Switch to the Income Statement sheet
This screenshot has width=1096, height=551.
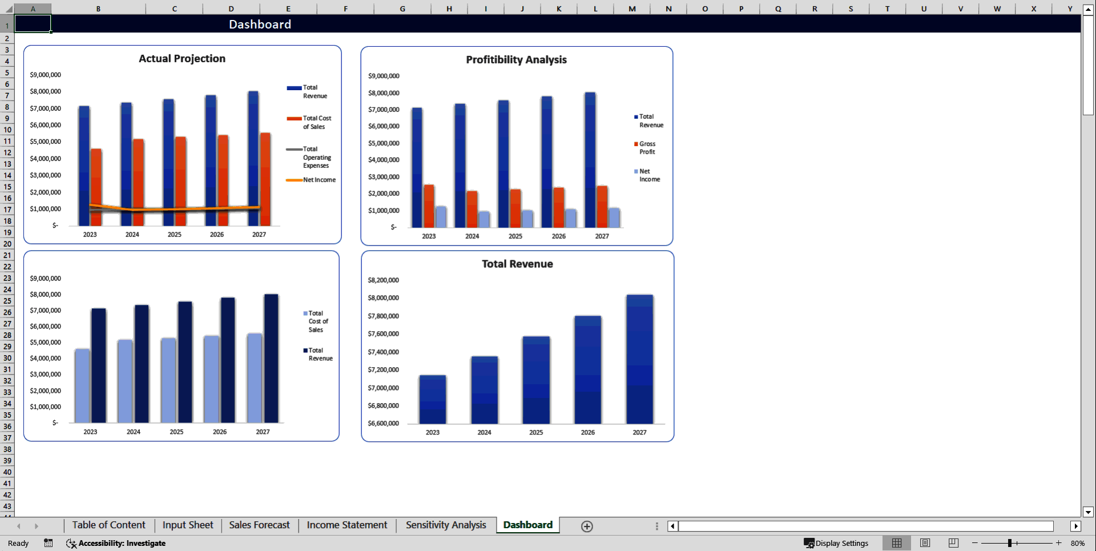[346, 525]
